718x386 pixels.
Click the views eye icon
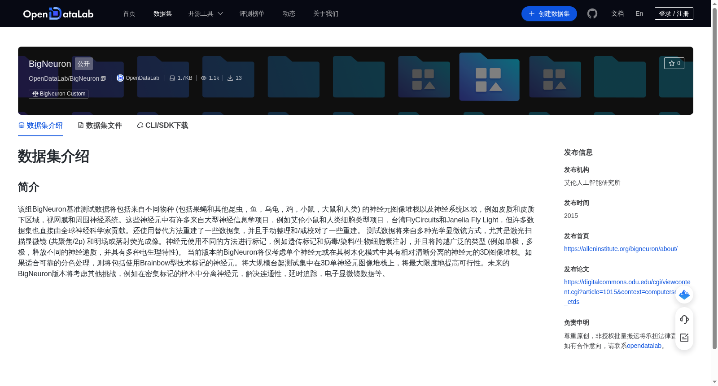[204, 78]
